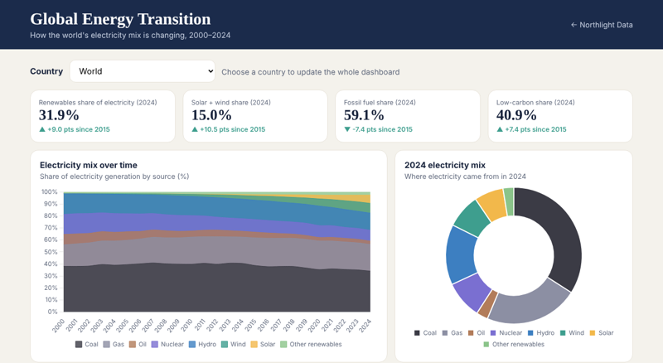Click the 2012 x-axis year label
This screenshot has width=663, height=363.
coord(211,326)
